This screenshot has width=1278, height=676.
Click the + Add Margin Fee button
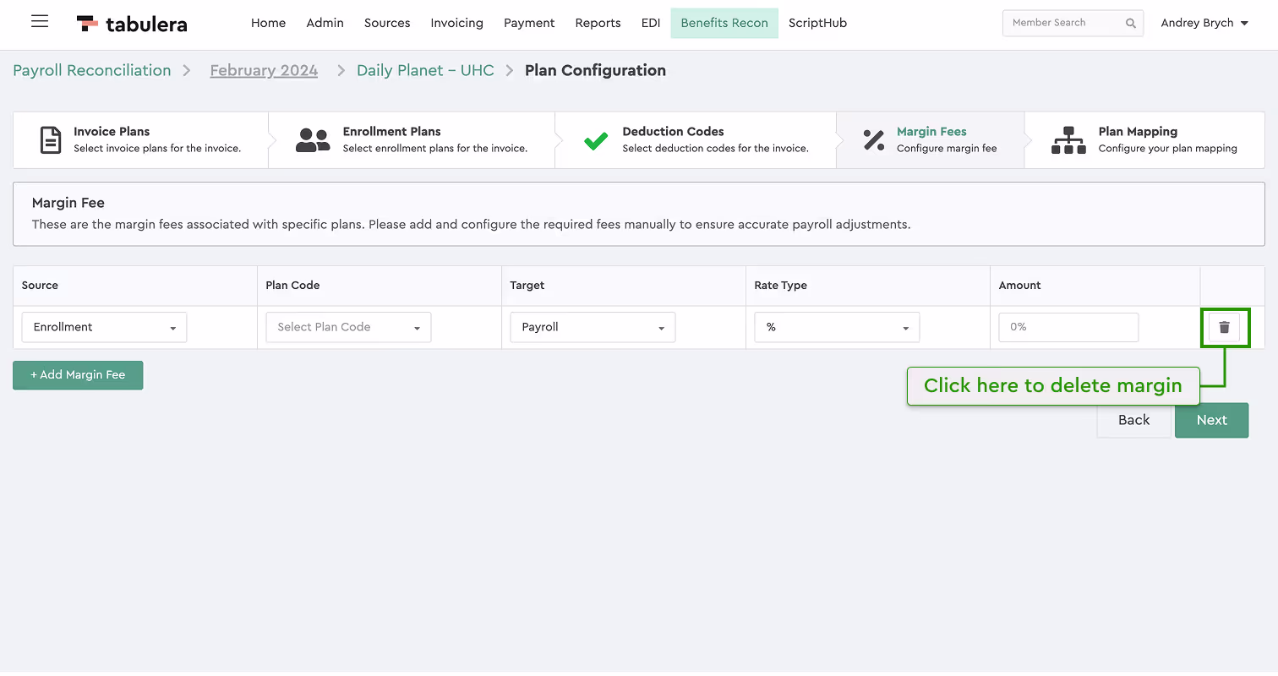(78, 375)
